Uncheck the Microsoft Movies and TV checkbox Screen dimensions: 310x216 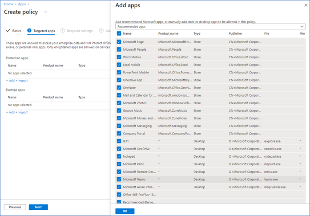pyautogui.click(x=119, y=118)
